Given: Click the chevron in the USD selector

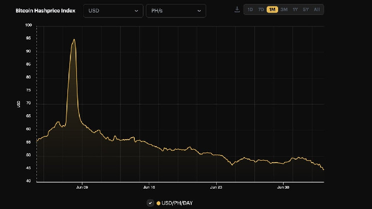Looking at the screenshot, I should [x=136, y=10].
